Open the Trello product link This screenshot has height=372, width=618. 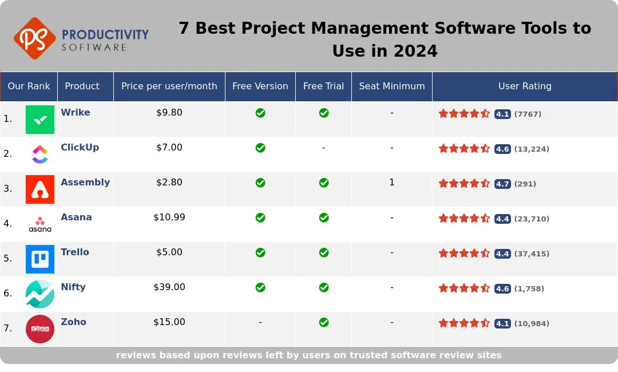coord(75,252)
